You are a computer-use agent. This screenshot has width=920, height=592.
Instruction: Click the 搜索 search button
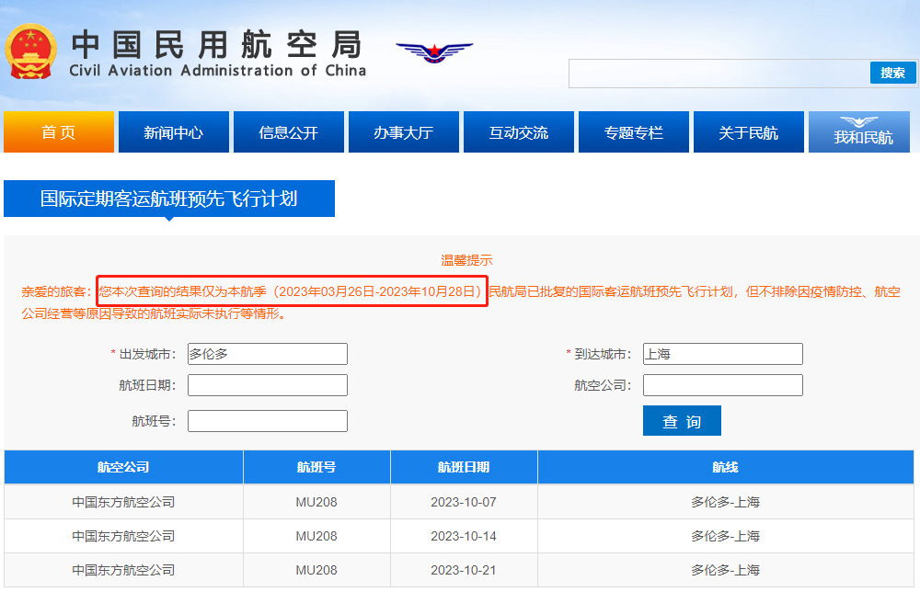[892, 74]
